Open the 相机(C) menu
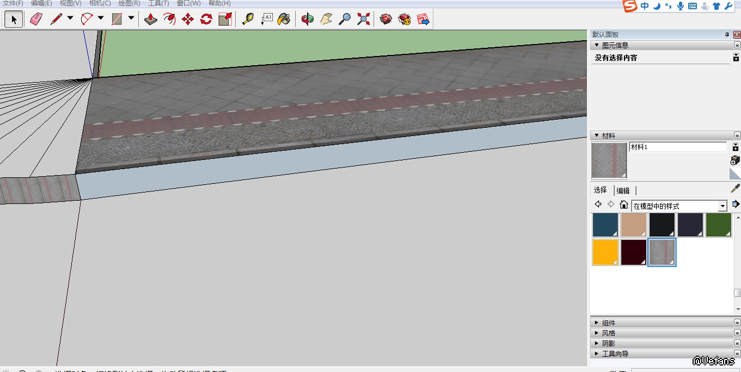This screenshot has width=741, height=372. click(x=100, y=3)
